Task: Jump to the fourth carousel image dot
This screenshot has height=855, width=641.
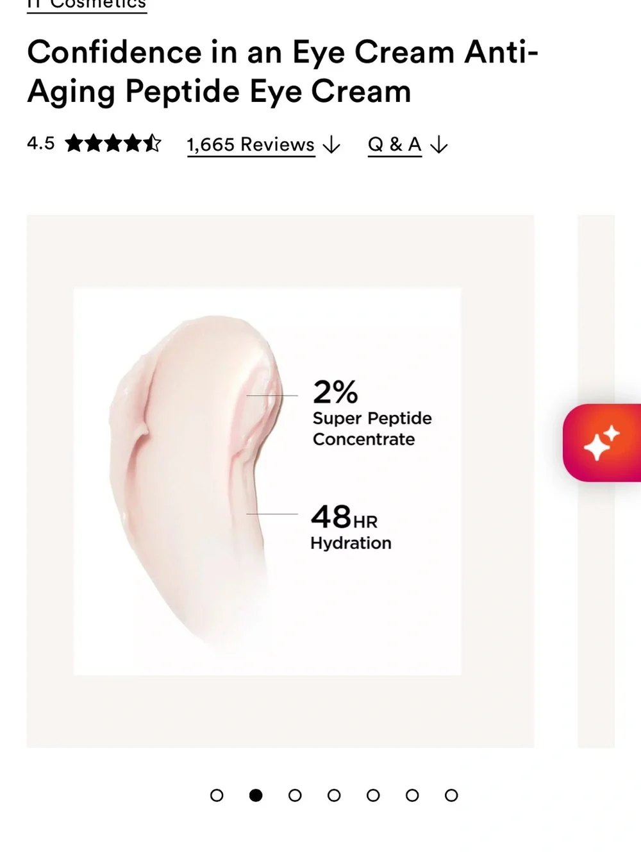Action: [x=334, y=795]
